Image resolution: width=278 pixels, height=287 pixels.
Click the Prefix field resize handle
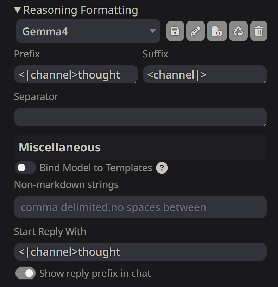[136, 81]
